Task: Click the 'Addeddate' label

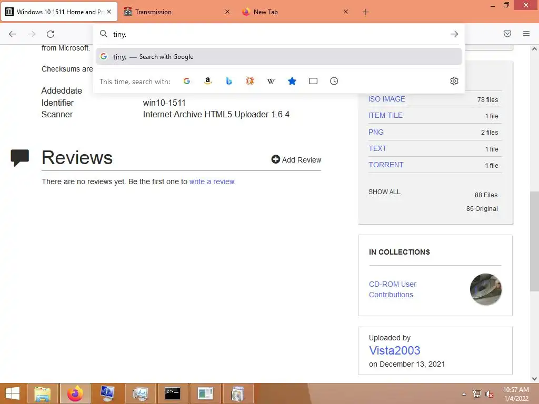Action: 62,90
